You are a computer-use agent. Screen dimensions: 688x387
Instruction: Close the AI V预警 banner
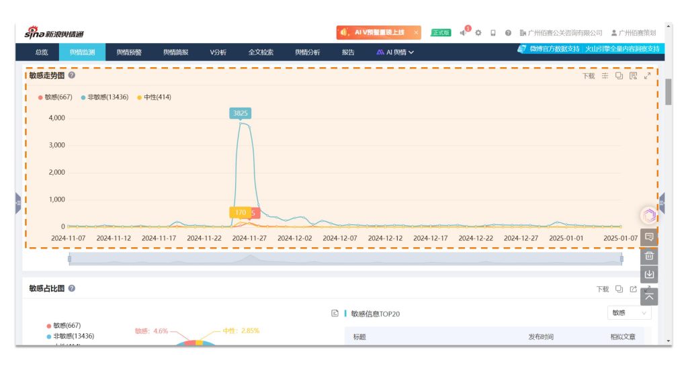[x=415, y=32]
